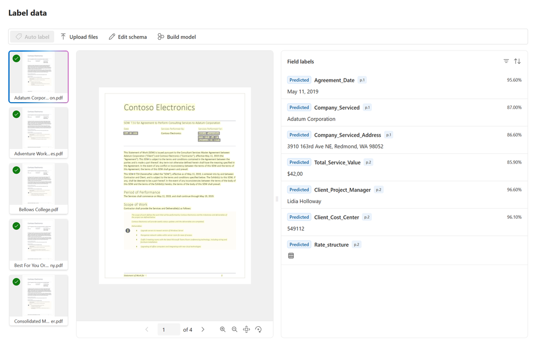Viewport: 537px width, 343px height.
Task: Click the Edit schema pencil icon
Action: 112,37
